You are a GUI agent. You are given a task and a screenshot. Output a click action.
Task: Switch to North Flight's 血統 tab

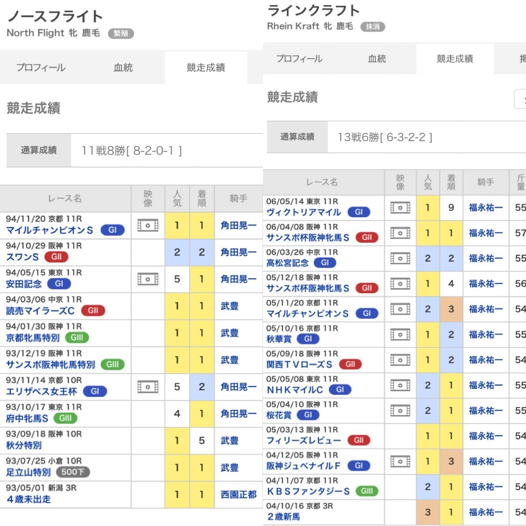[123, 68]
